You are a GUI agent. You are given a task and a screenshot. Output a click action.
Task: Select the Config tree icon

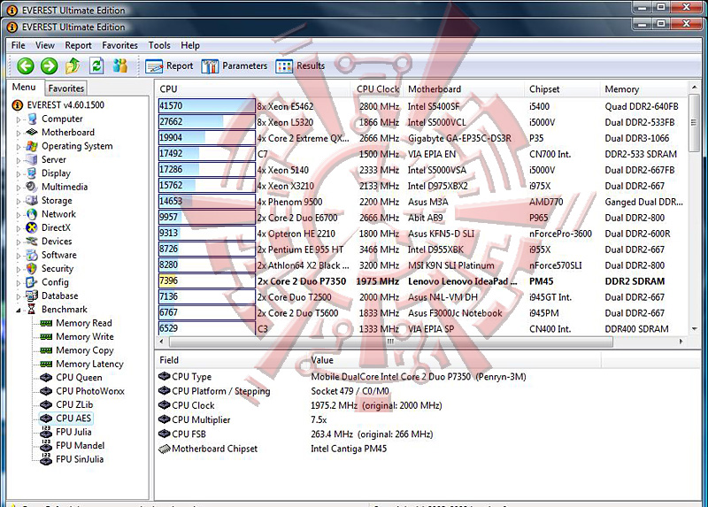[32, 282]
